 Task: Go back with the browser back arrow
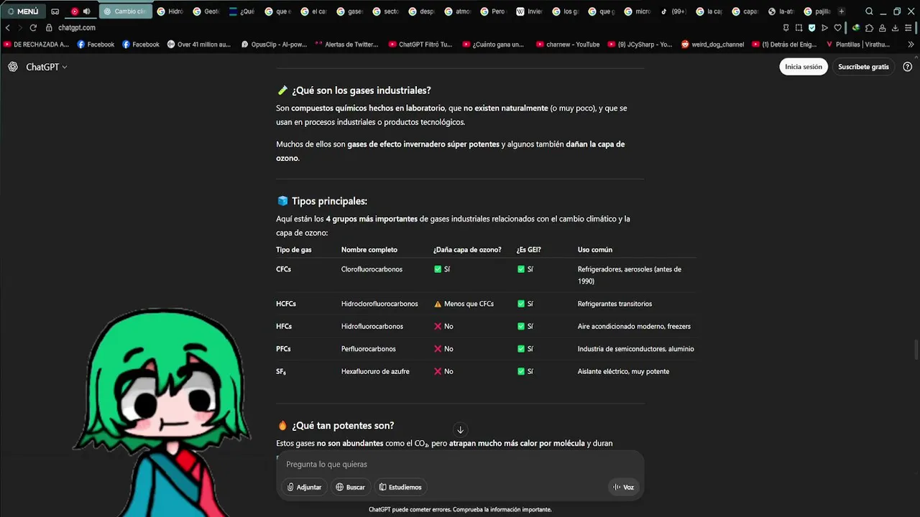(8, 28)
